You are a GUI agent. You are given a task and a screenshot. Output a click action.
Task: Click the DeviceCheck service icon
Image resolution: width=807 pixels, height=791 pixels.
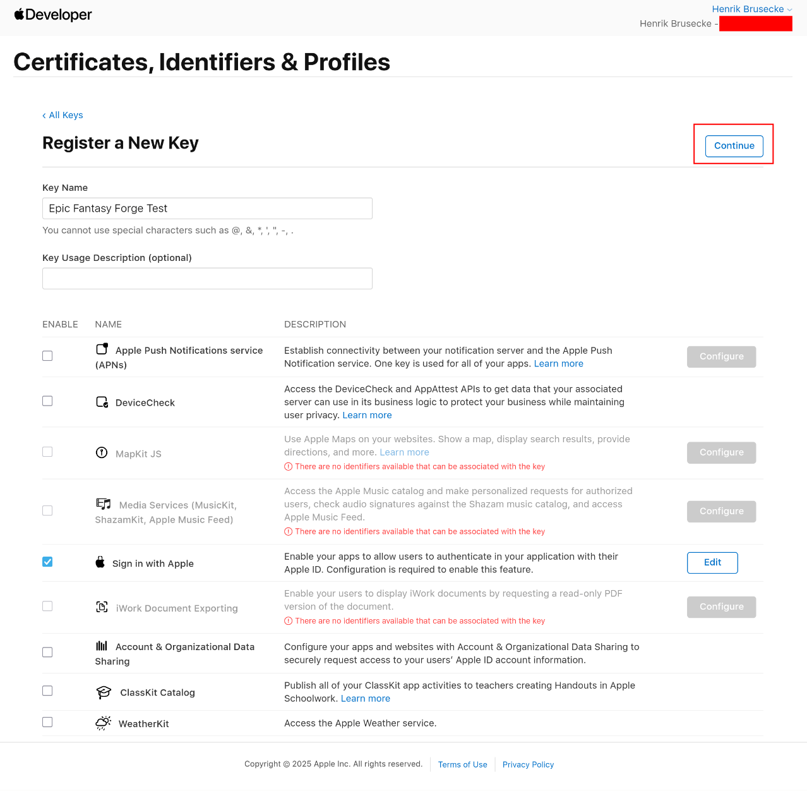(102, 402)
